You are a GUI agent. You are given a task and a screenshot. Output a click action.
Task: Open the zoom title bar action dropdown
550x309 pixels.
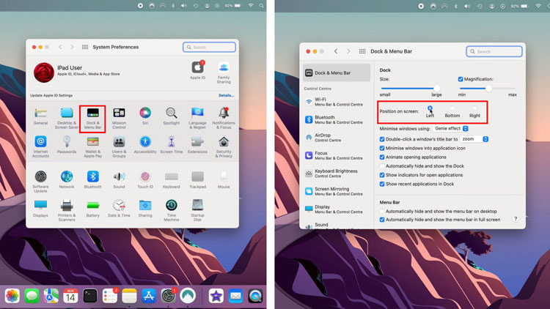(474, 139)
